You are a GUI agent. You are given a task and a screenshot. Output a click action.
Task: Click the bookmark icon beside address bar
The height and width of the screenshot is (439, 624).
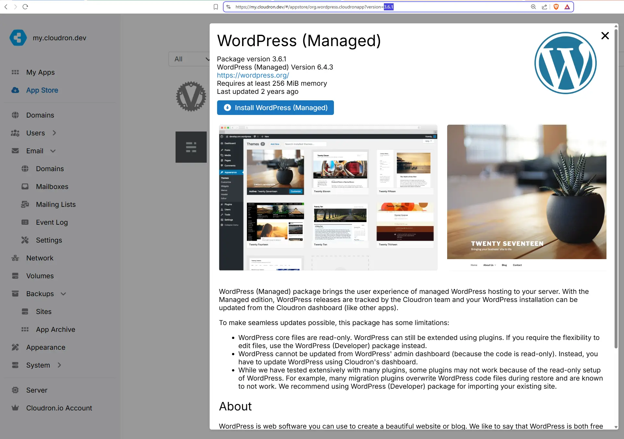216,7
